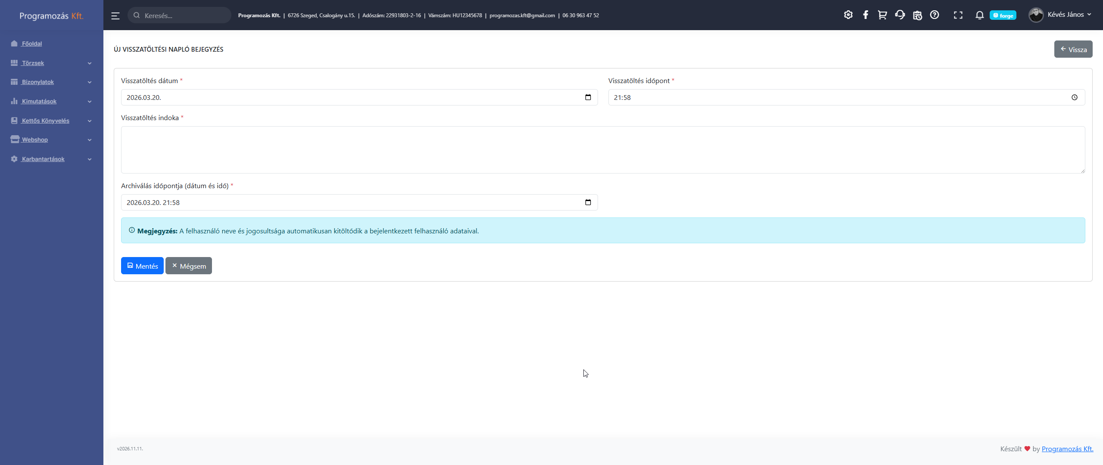1103x465 pixels.
Task: Open Webshop sidebar item
Action: (35, 139)
